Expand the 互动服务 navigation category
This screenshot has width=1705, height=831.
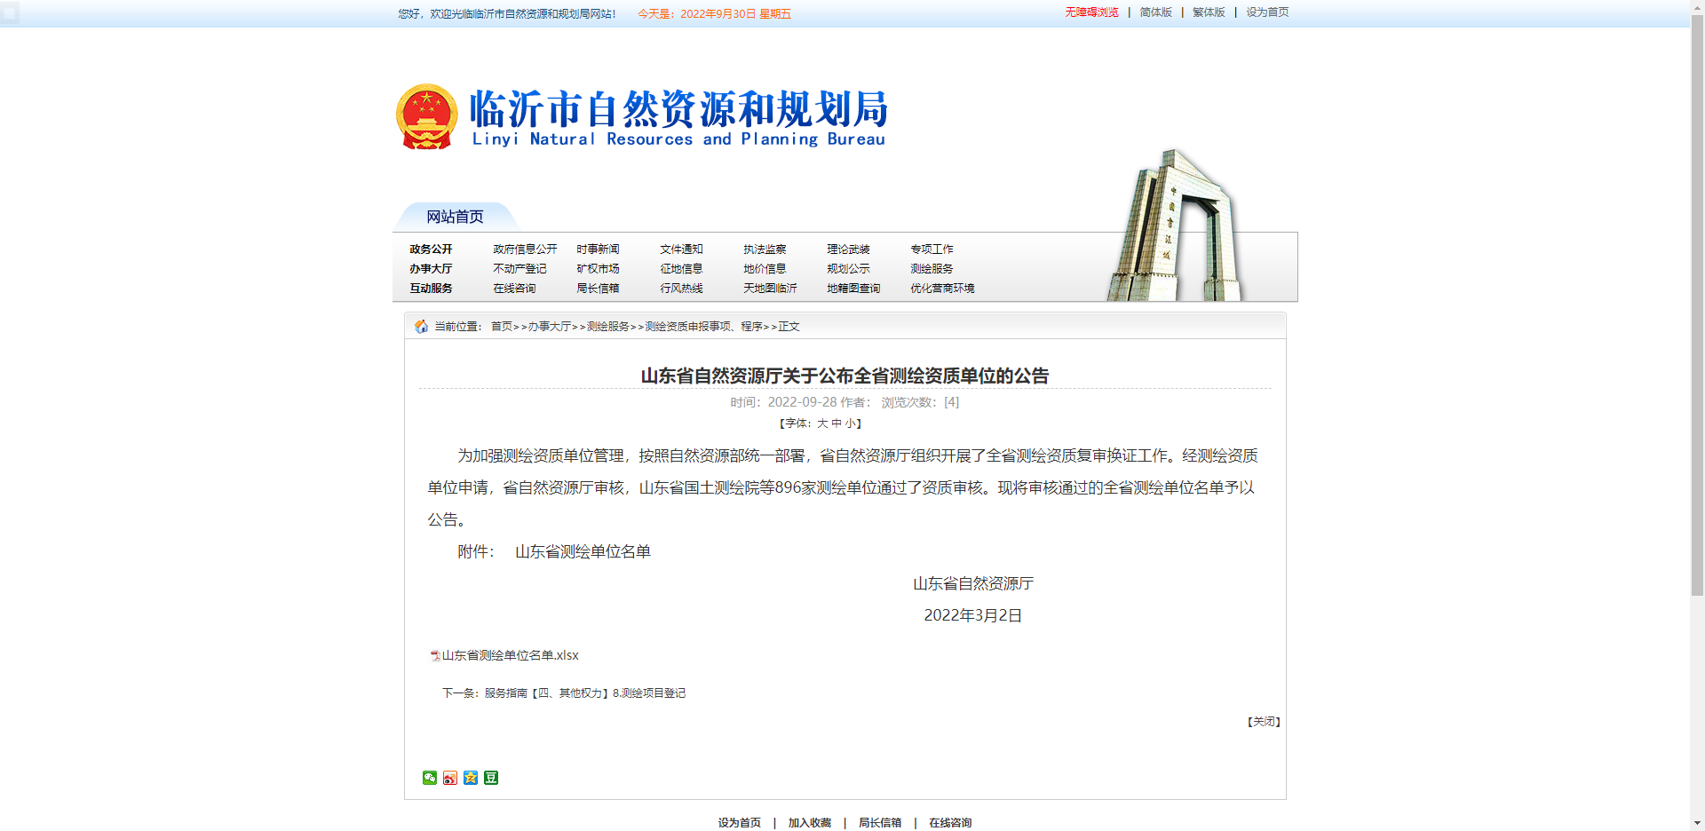click(432, 289)
